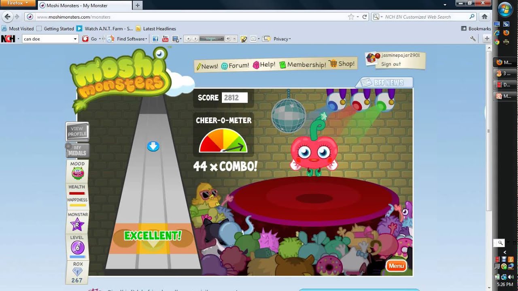Image resolution: width=518 pixels, height=291 pixels.
Task: Click the NCH toolbar logo
Action: click(x=8, y=39)
